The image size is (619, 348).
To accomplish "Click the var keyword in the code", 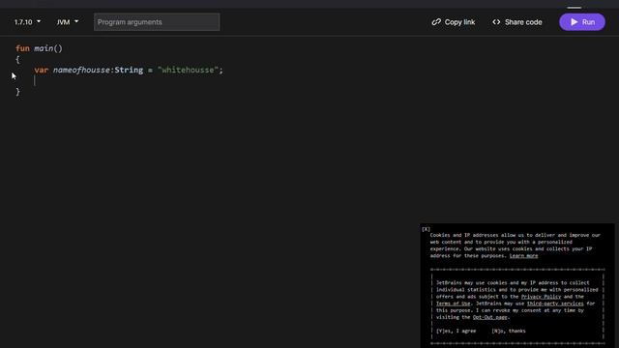I will tap(41, 70).
